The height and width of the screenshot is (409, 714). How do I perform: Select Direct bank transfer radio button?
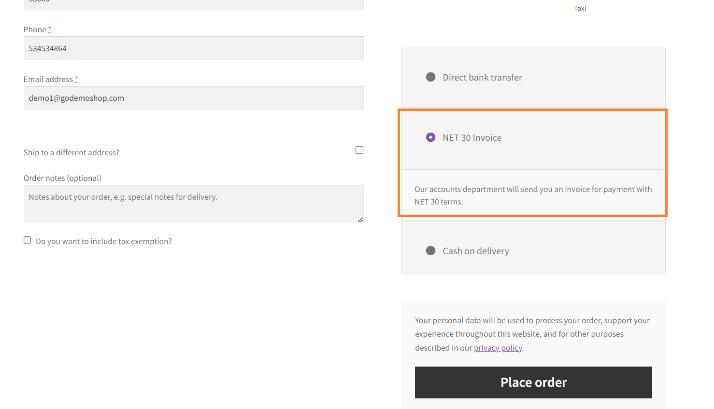click(x=430, y=77)
